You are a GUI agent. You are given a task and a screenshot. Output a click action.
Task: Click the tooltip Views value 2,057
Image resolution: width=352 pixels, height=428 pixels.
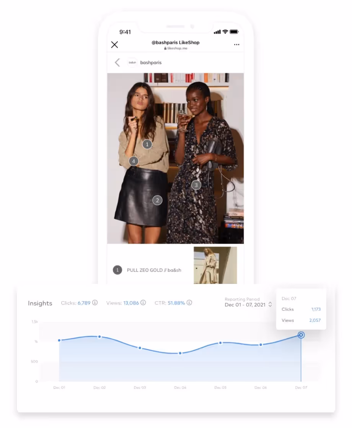point(315,320)
